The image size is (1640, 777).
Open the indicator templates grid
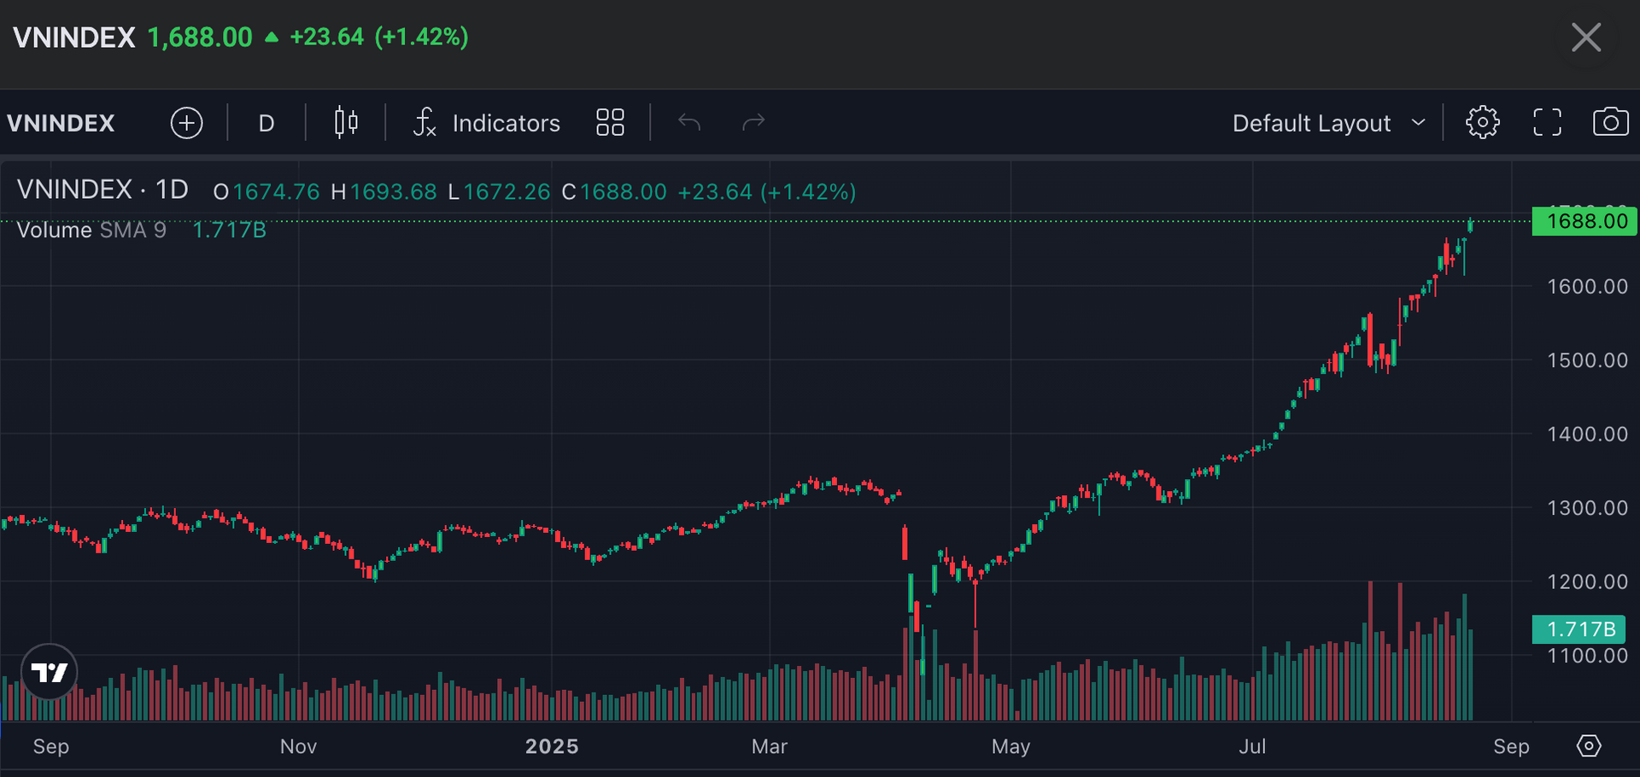pyautogui.click(x=610, y=123)
